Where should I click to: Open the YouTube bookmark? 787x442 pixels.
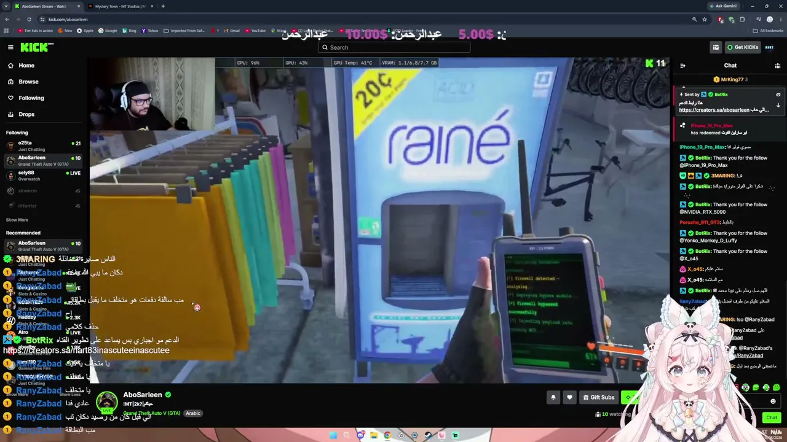pos(255,31)
